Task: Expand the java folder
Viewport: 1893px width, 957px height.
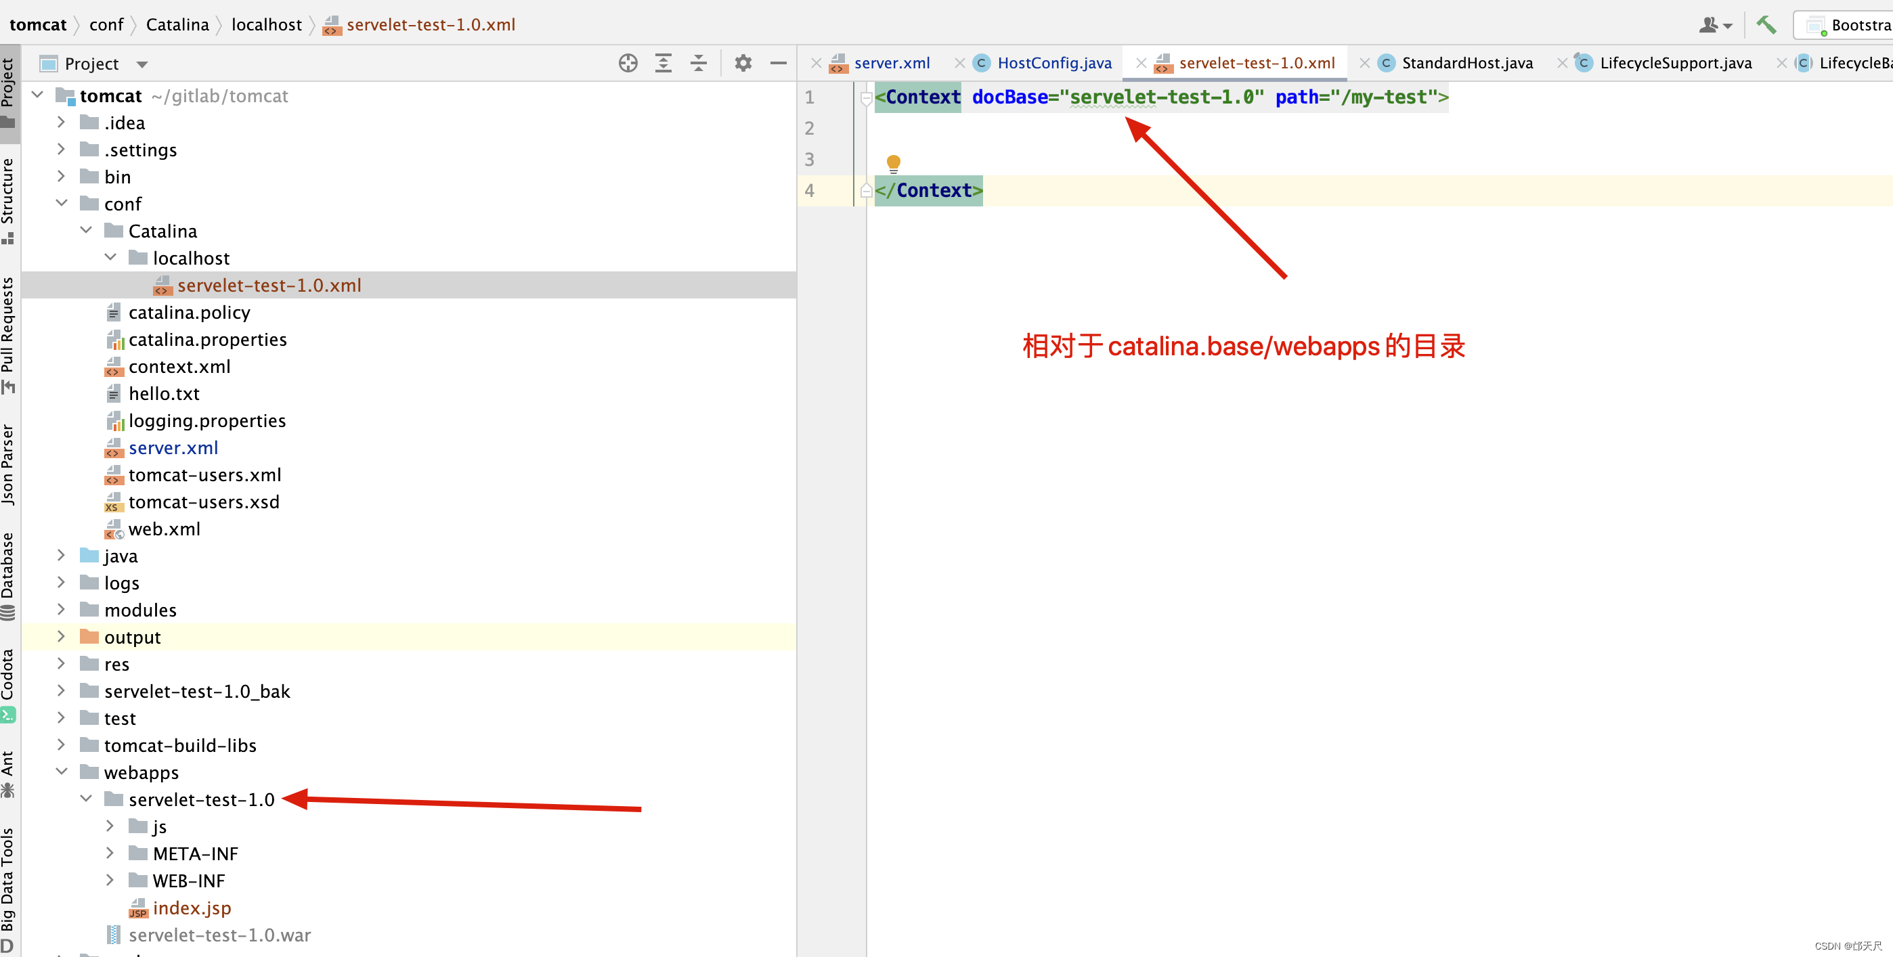Action: [x=61, y=555]
